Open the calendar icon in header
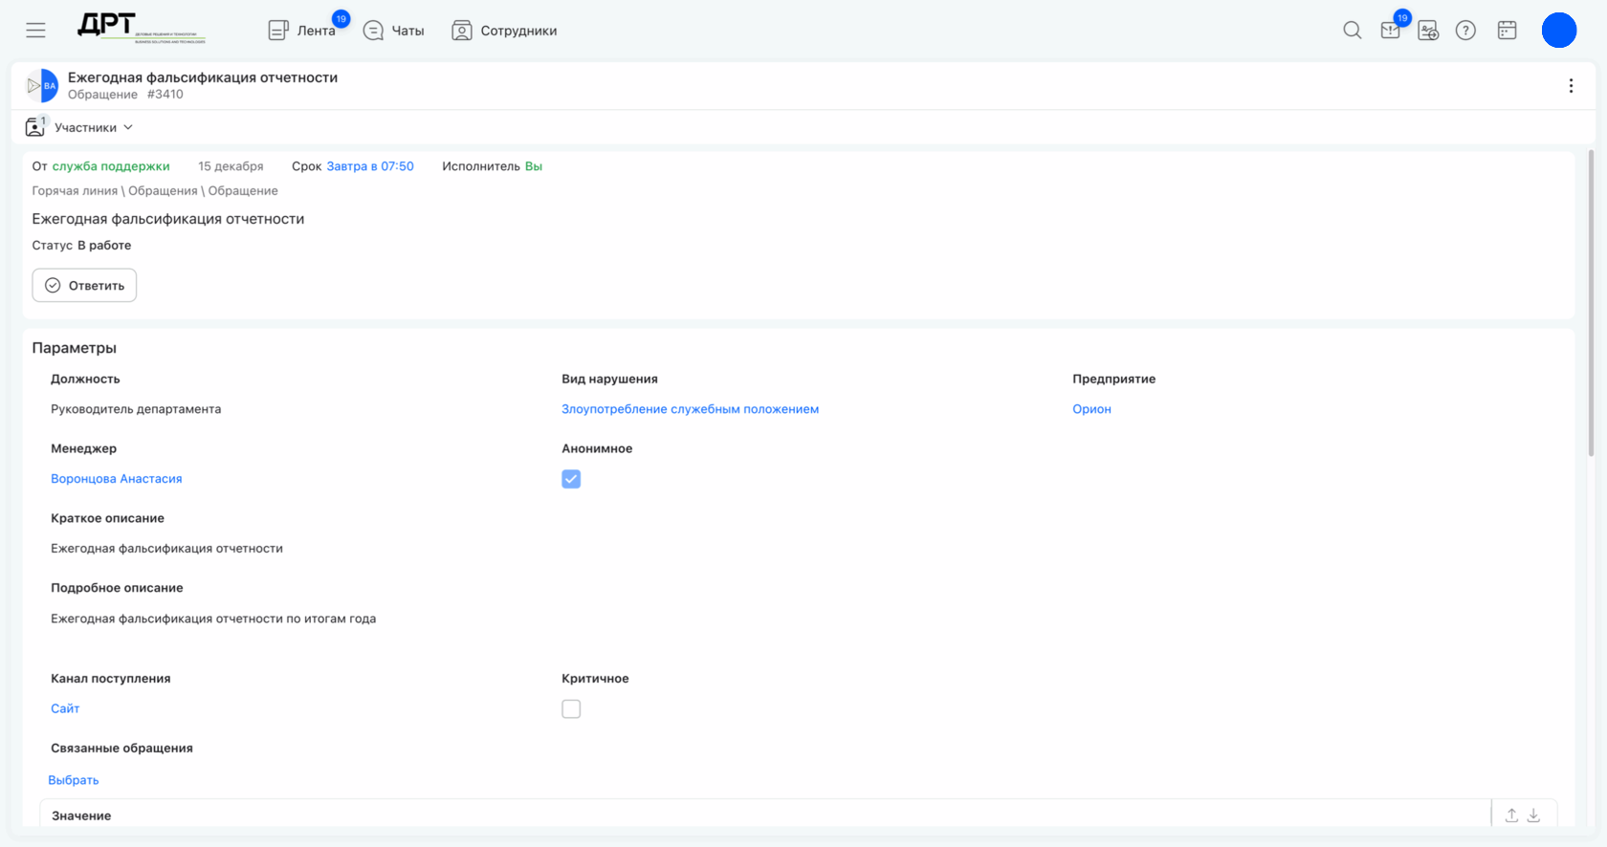Screen dimensions: 1607x847 [x=1508, y=31]
